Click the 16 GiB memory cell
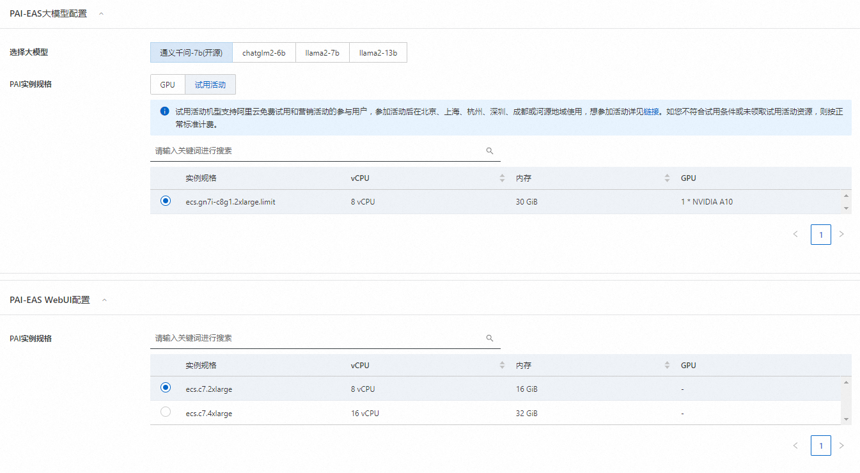860x473 pixels. (527, 389)
